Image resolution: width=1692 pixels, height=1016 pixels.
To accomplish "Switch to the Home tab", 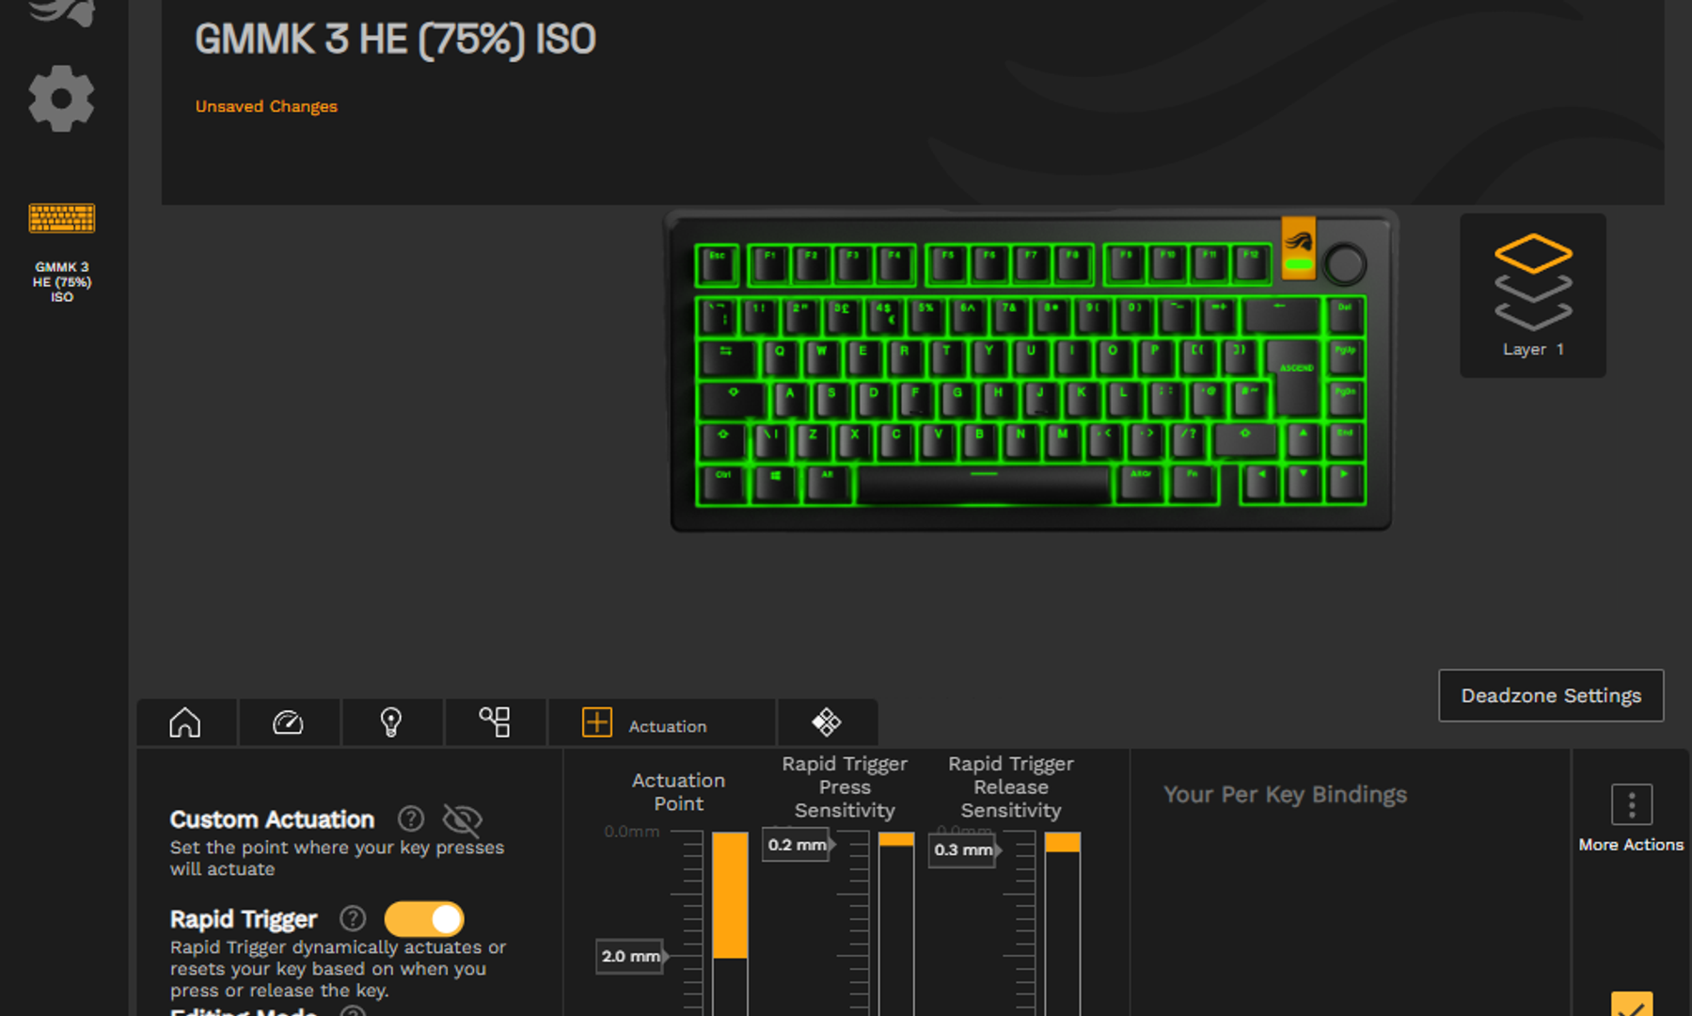I will (185, 722).
